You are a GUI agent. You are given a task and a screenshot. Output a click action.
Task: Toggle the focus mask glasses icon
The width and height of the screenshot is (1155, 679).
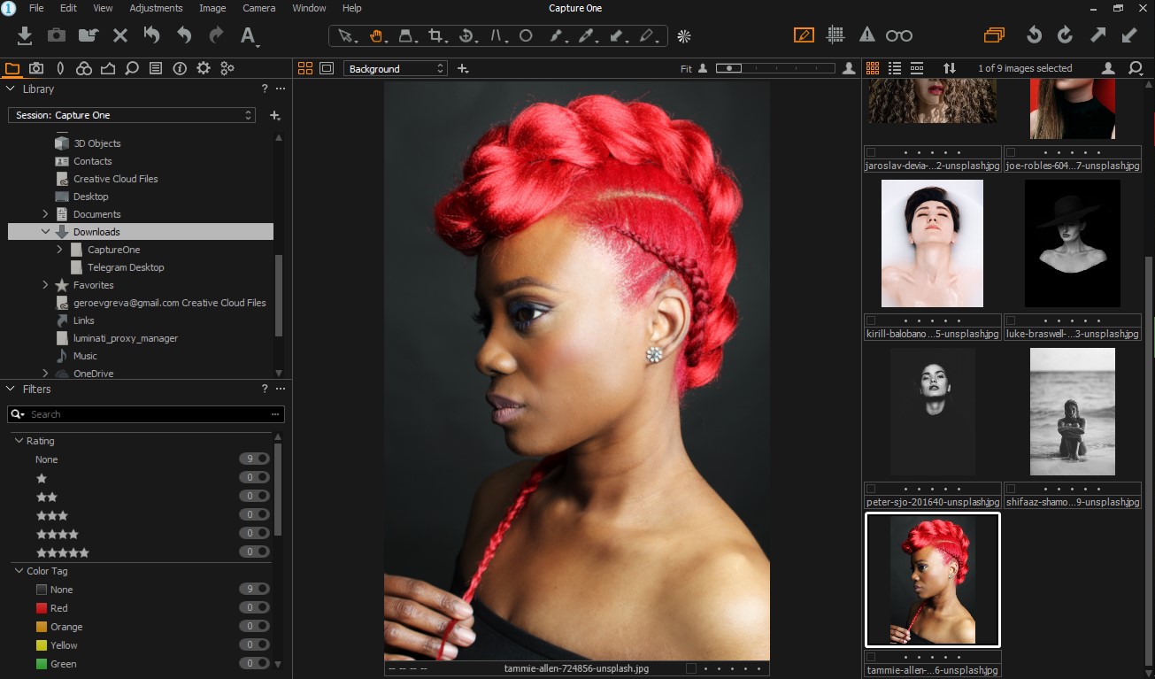(899, 35)
